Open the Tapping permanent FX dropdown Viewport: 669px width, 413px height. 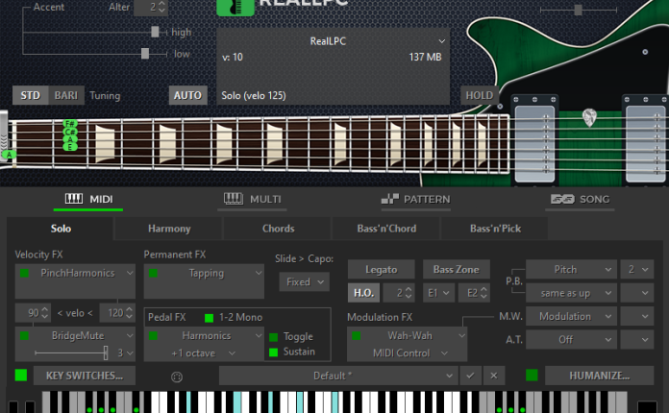pos(211,273)
